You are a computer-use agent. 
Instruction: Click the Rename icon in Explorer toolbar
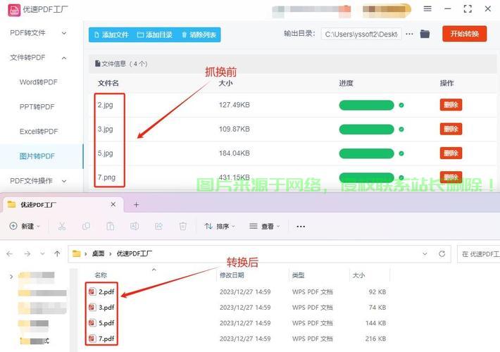click(135, 227)
